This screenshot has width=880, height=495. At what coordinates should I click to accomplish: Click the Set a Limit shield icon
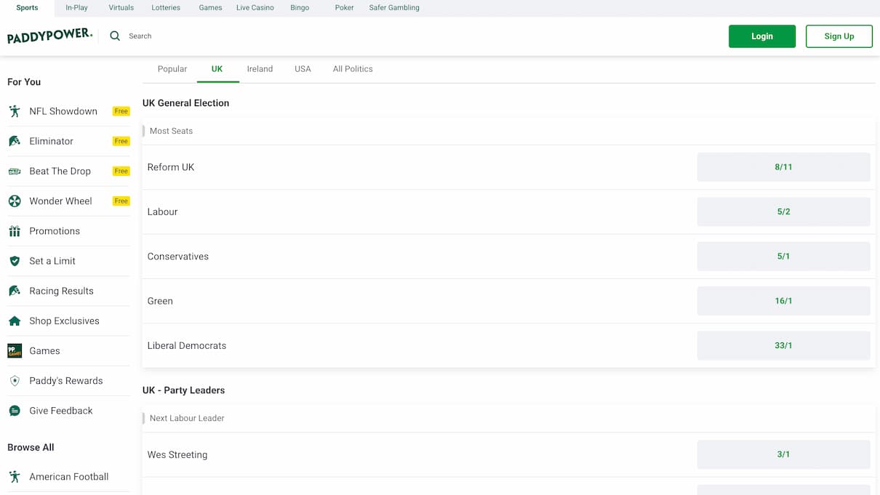pos(15,261)
